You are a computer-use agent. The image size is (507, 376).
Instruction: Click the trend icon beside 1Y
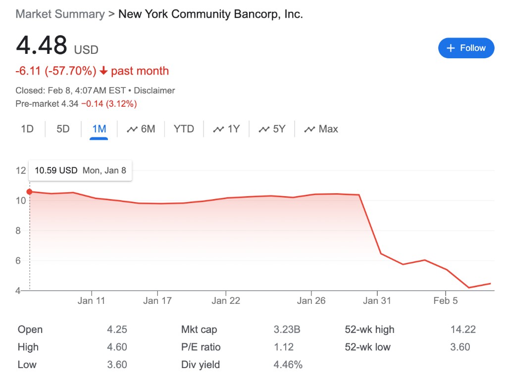(x=218, y=129)
